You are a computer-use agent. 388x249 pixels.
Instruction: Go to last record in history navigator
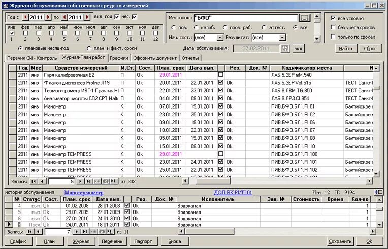coord(85,232)
